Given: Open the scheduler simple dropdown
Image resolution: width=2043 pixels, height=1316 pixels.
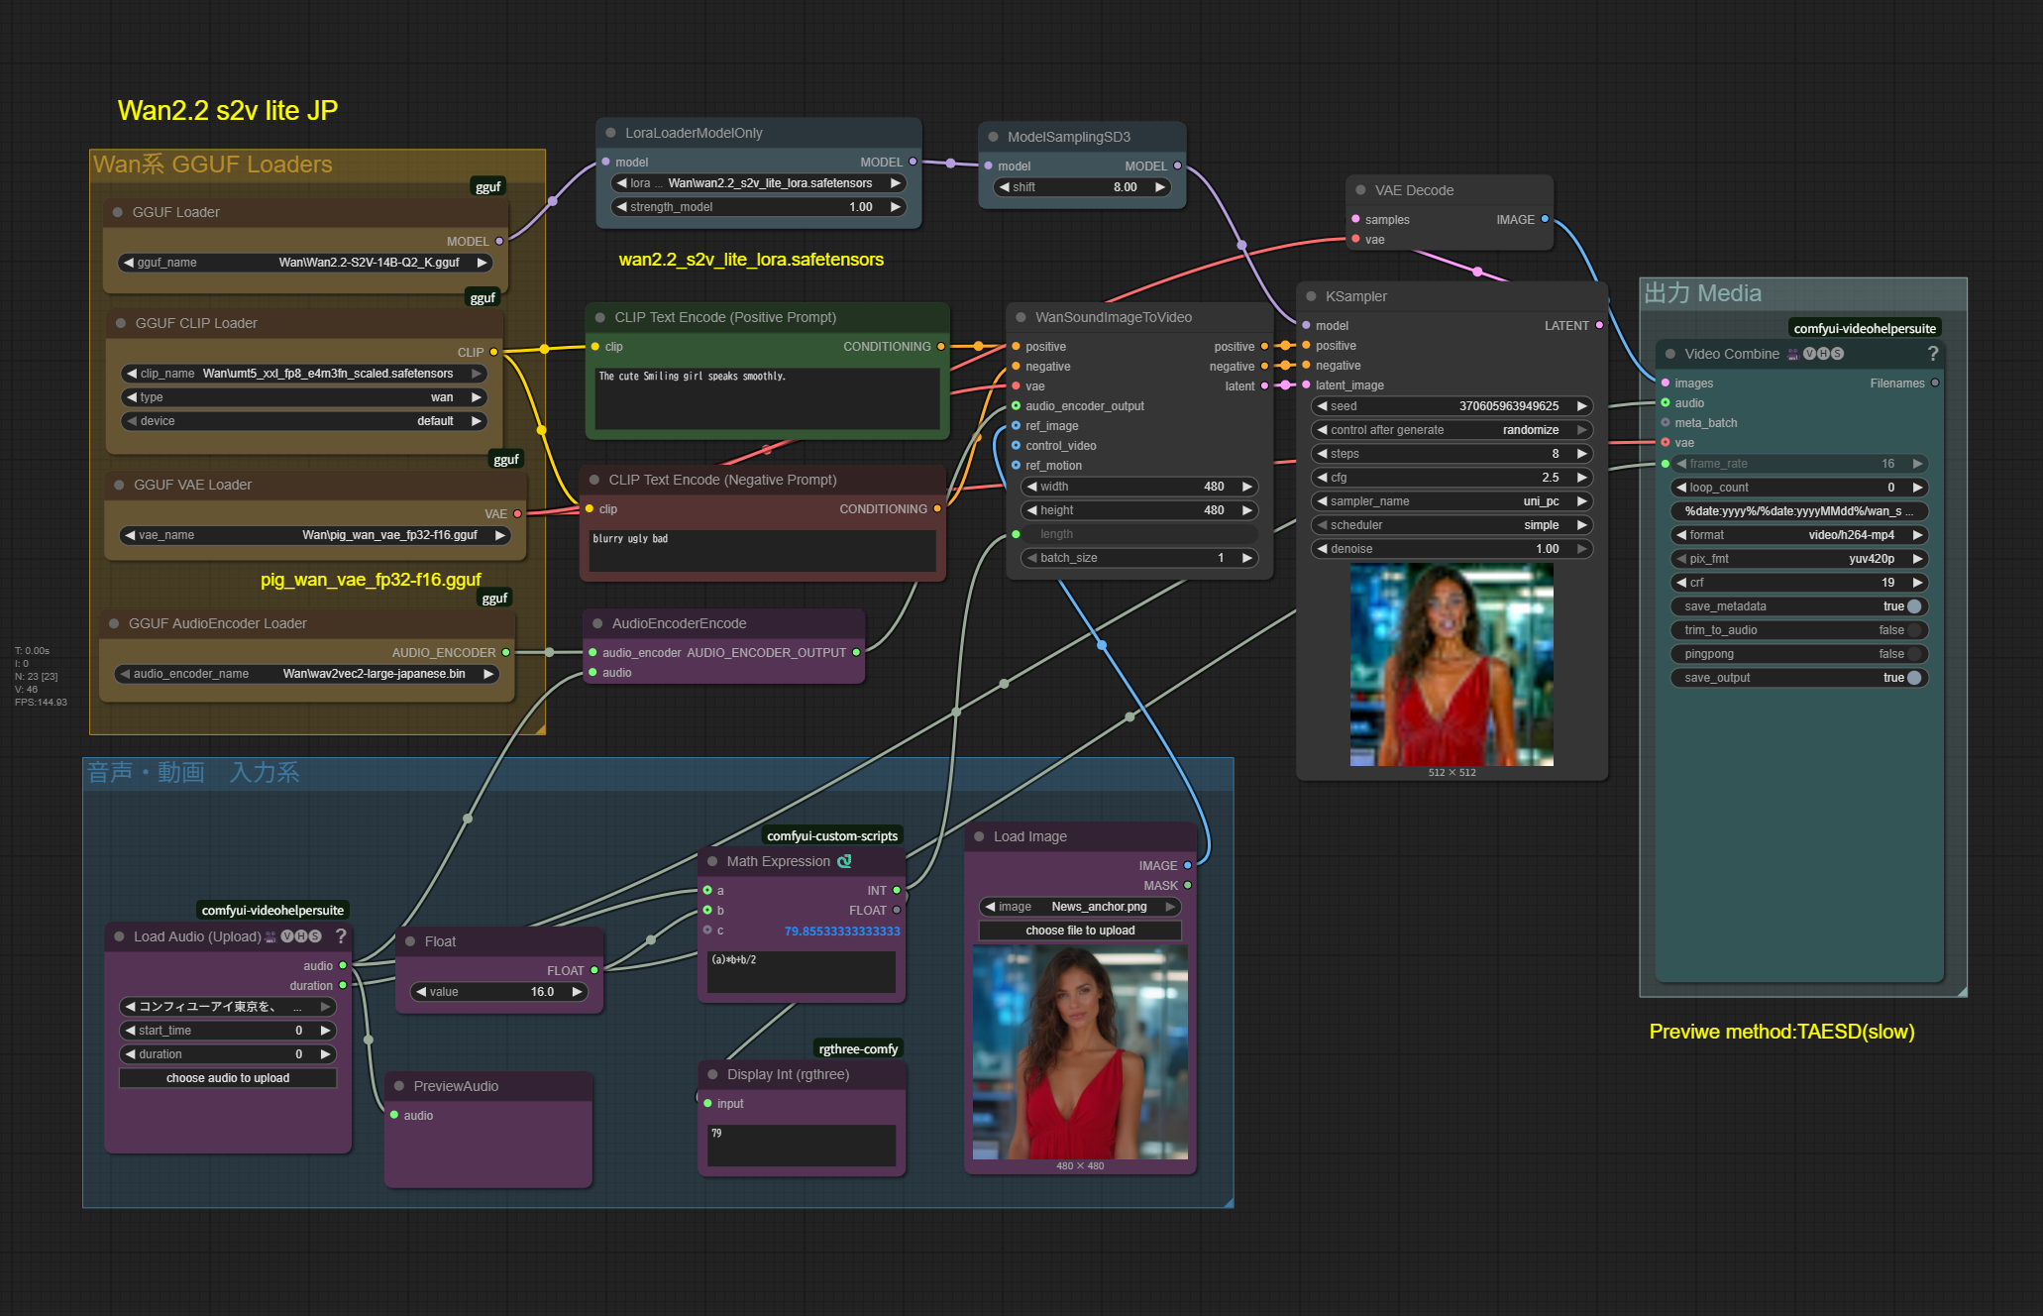Looking at the screenshot, I should coord(1451,525).
